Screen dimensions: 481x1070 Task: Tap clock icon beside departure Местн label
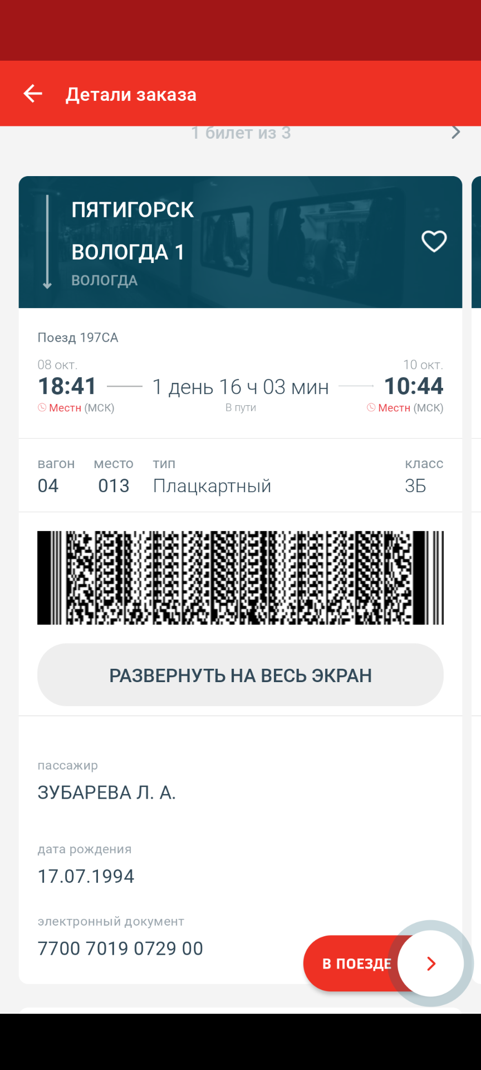pos(42,408)
